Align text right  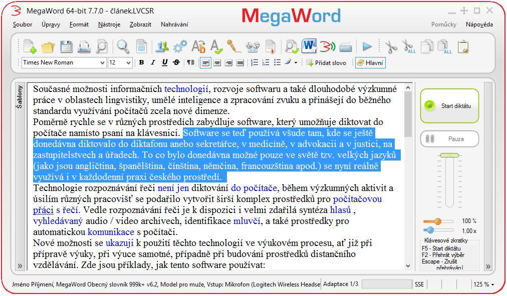coord(228,62)
